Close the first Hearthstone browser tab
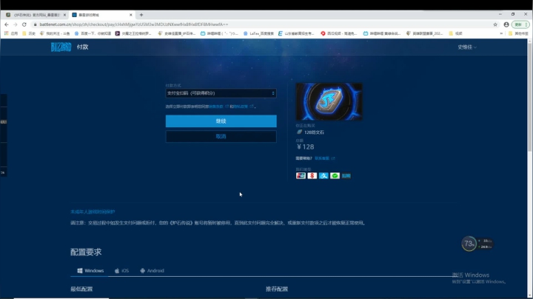Viewport: 533px width, 299px height. (x=64, y=15)
